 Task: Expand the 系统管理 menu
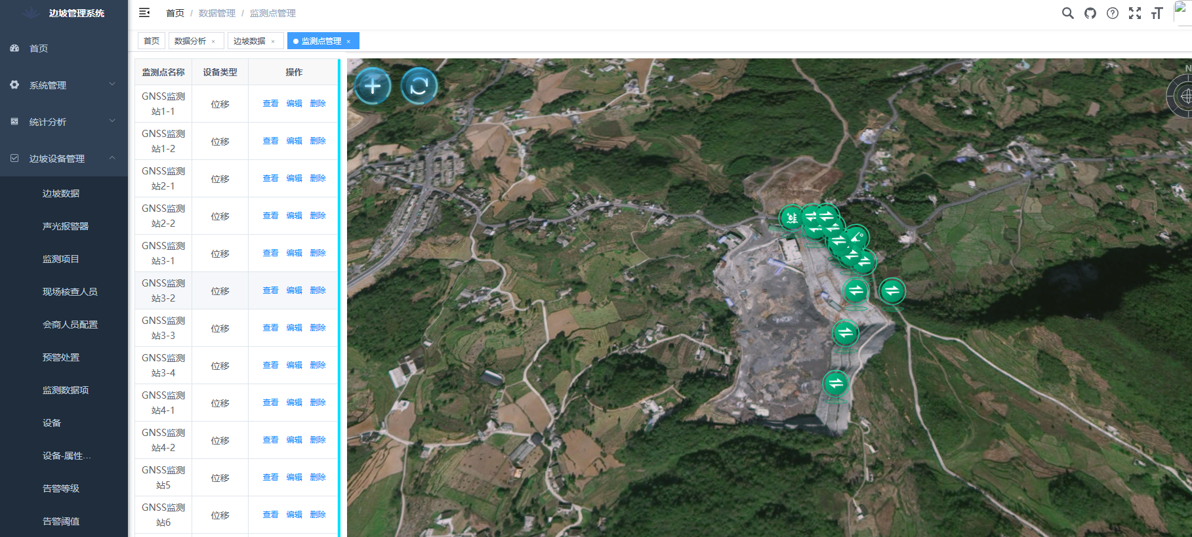(64, 85)
